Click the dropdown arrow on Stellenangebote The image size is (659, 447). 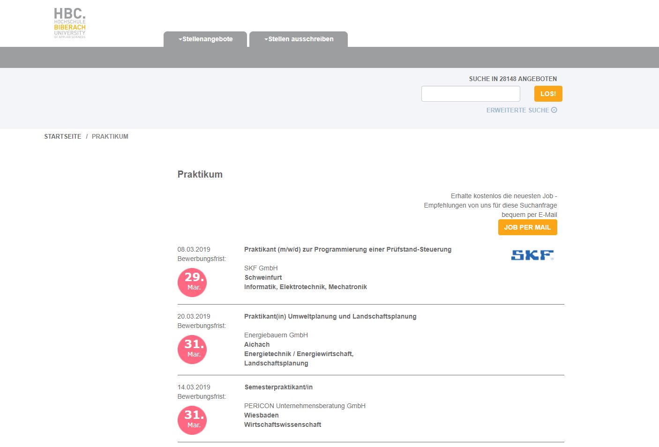click(x=179, y=39)
